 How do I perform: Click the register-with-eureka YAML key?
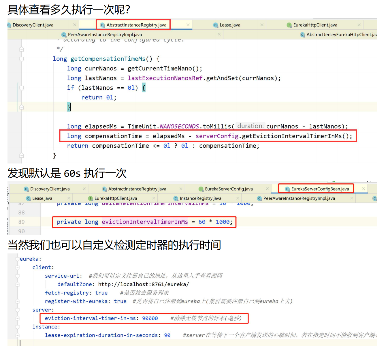coord(76,301)
